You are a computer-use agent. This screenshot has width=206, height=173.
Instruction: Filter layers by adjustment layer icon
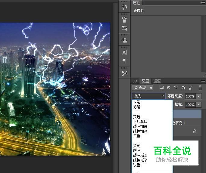click(169, 88)
